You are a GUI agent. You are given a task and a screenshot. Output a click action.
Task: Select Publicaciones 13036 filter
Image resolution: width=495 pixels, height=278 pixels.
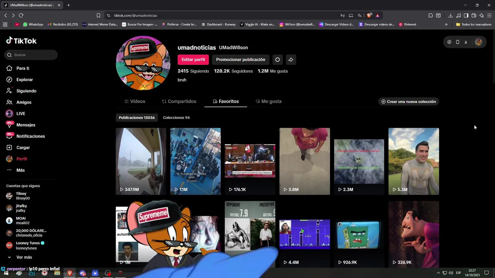(x=137, y=117)
